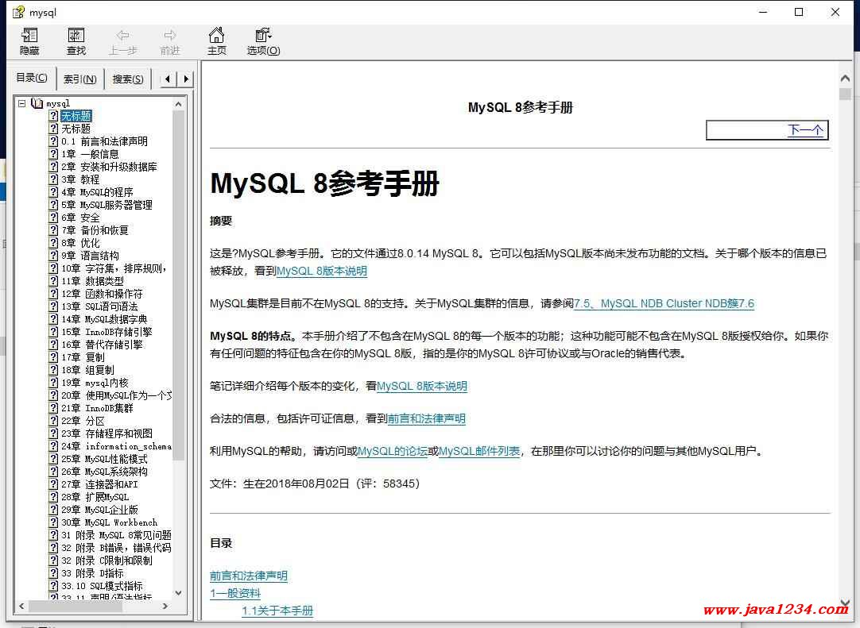Click the 上一步 (Back) arrow icon
This screenshot has height=628, width=860.
(x=123, y=36)
